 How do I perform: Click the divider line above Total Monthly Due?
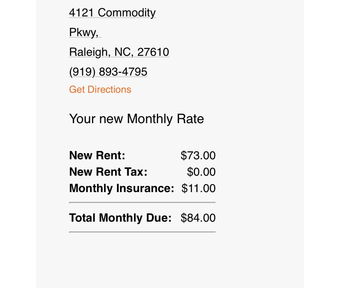coord(142,202)
